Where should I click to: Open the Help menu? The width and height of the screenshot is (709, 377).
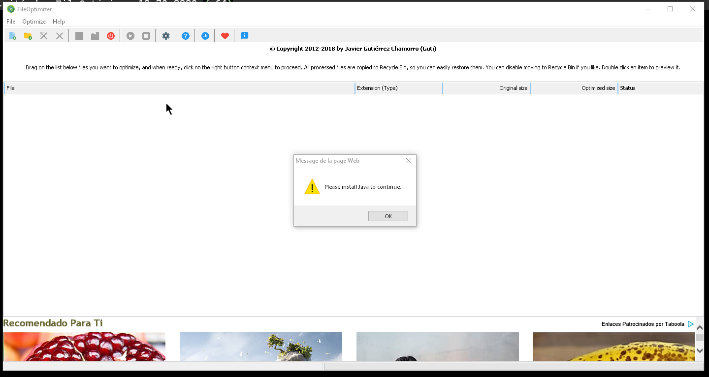(59, 22)
